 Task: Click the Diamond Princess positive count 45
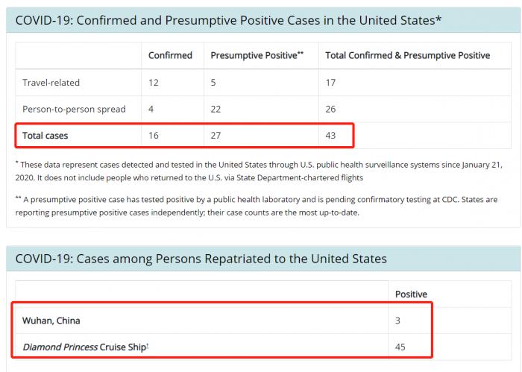[400, 347]
